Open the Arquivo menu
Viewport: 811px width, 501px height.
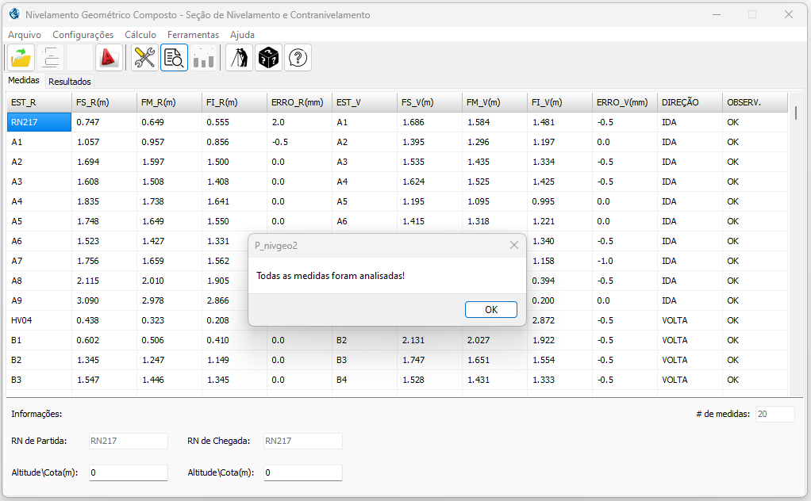pyautogui.click(x=25, y=35)
